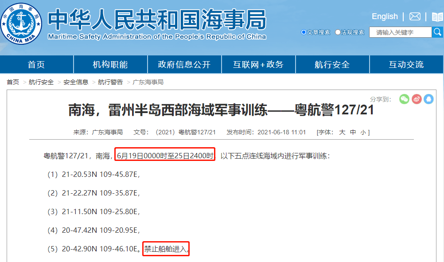The height and width of the screenshot is (262, 444).
Task: Go to 广东海事局 breadcrumb link
Action: point(148,82)
